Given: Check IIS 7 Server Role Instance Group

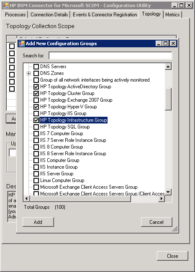Looking at the screenshot, I should tap(36, 140).
